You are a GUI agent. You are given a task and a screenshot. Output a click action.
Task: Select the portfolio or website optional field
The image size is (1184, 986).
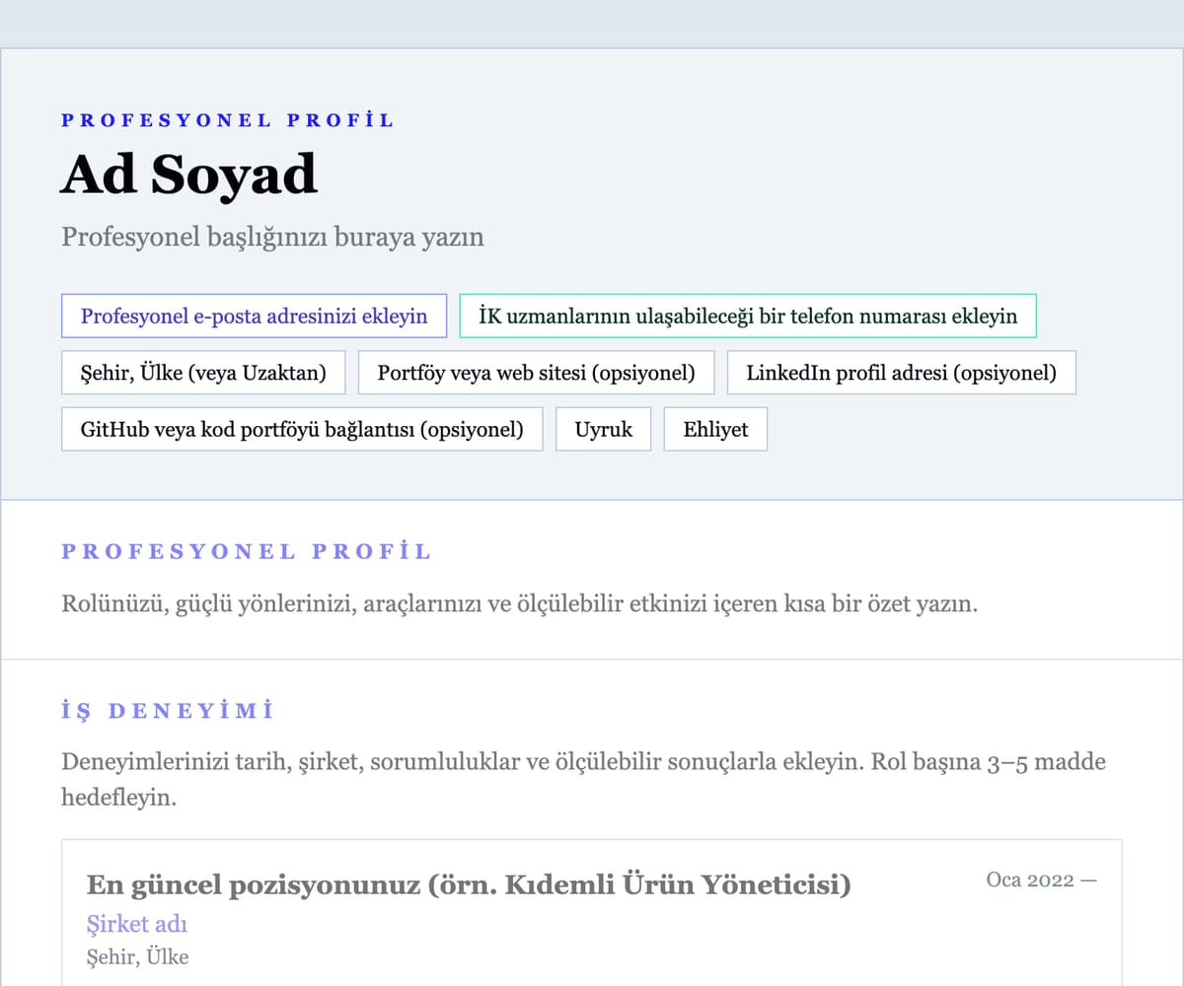point(536,373)
